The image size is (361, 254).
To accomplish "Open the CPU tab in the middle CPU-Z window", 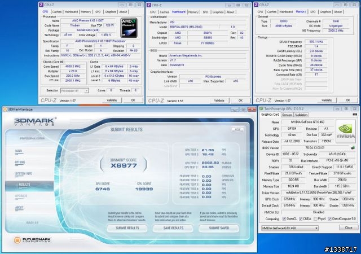I will click(x=153, y=12).
